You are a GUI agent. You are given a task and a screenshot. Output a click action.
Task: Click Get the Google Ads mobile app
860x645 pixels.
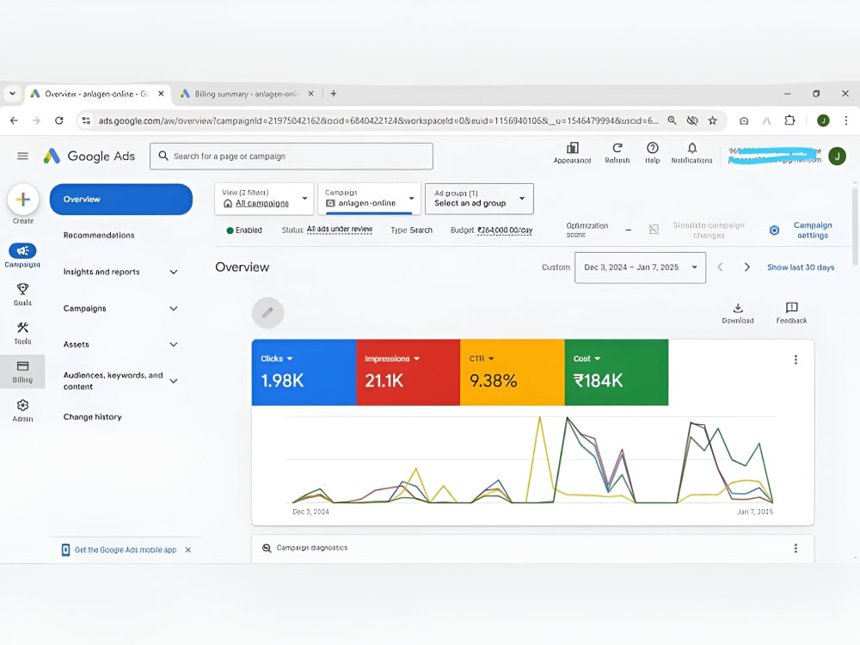(x=126, y=550)
